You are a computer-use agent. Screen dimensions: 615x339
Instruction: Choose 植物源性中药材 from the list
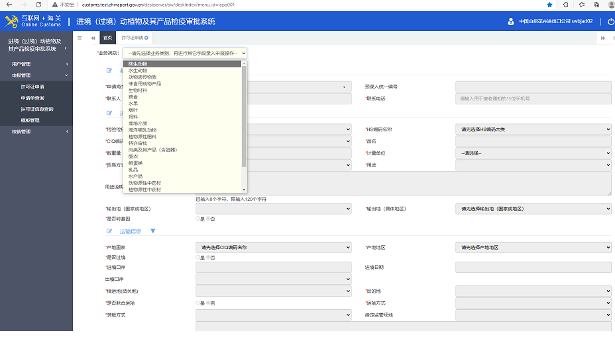182,190
